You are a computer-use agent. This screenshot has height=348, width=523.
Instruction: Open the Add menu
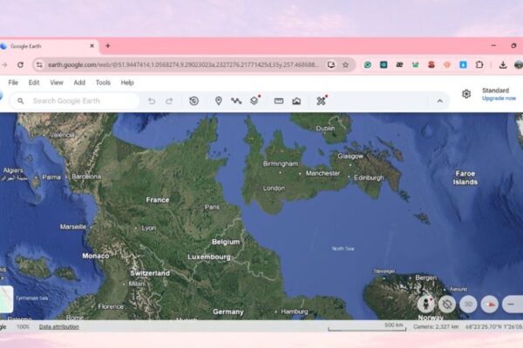pyautogui.click(x=79, y=83)
